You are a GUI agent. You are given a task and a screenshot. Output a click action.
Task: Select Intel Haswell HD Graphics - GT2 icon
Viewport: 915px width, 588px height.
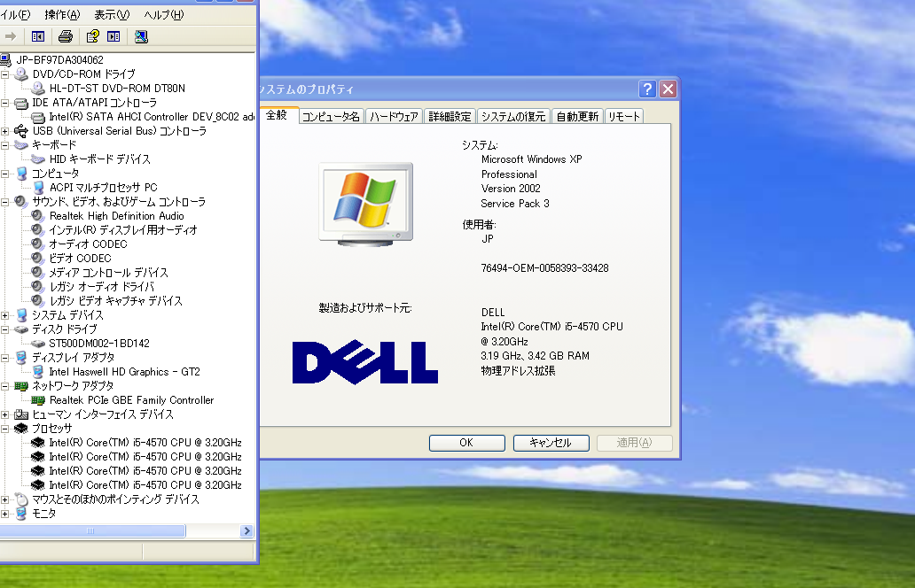pos(38,372)
